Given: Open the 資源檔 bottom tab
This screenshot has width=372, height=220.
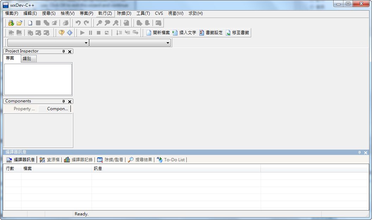Looking at the screenshot, I should tap(50, 160).
